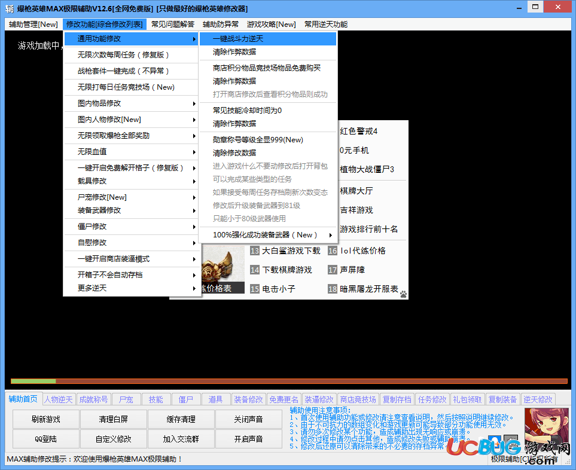Image resolution: width=576 pixels, height=470 pixels.
Task: Click the 关闭声音 button
Action: (249, 419)
